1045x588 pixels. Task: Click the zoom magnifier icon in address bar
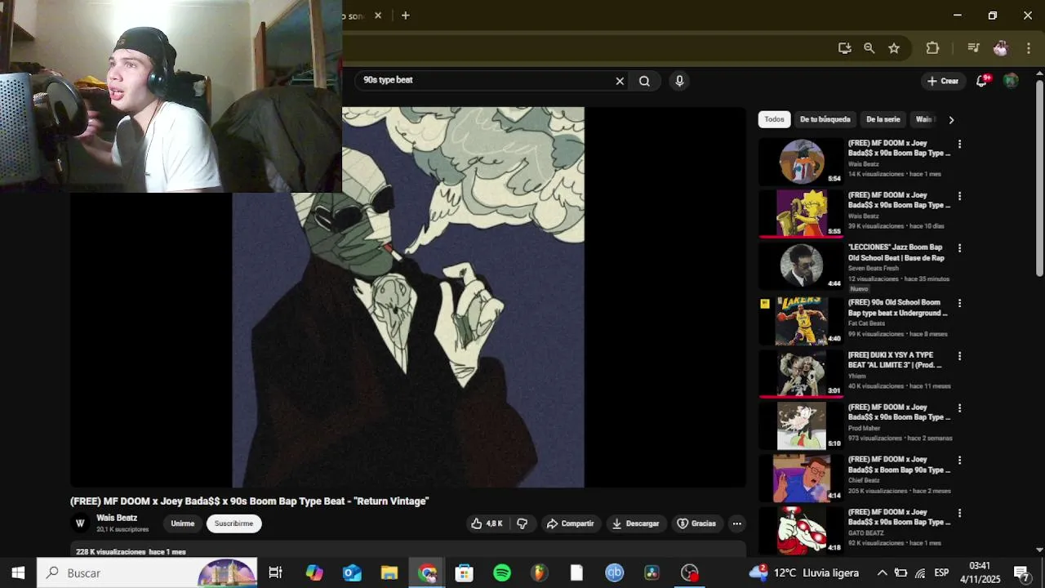point(869,48)
